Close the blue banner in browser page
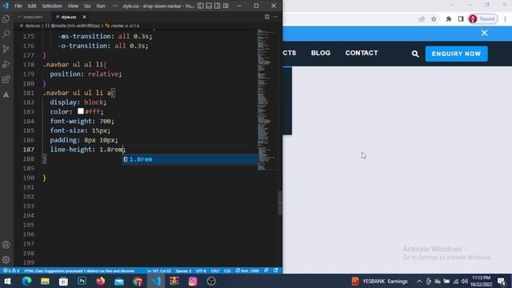The width and height of the screenshot is (512, 288). coord(484,33)
